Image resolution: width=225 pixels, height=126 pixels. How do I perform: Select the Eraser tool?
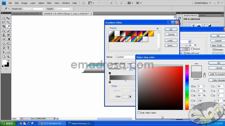coord(4,39)
